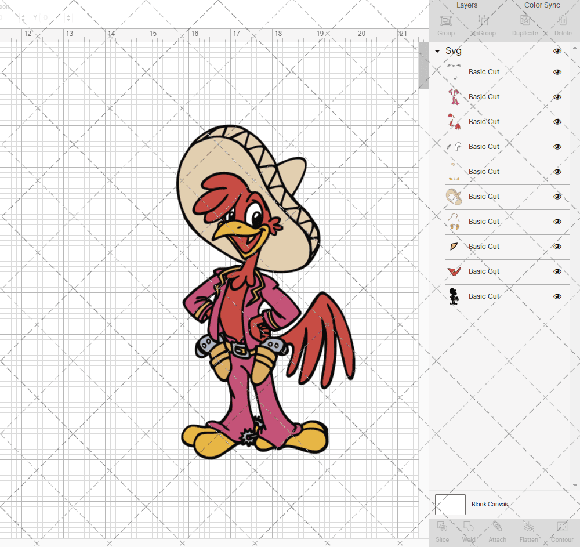Hide the pink suit Basic Cut layer
580x547 pixels.
pos(557,97)
